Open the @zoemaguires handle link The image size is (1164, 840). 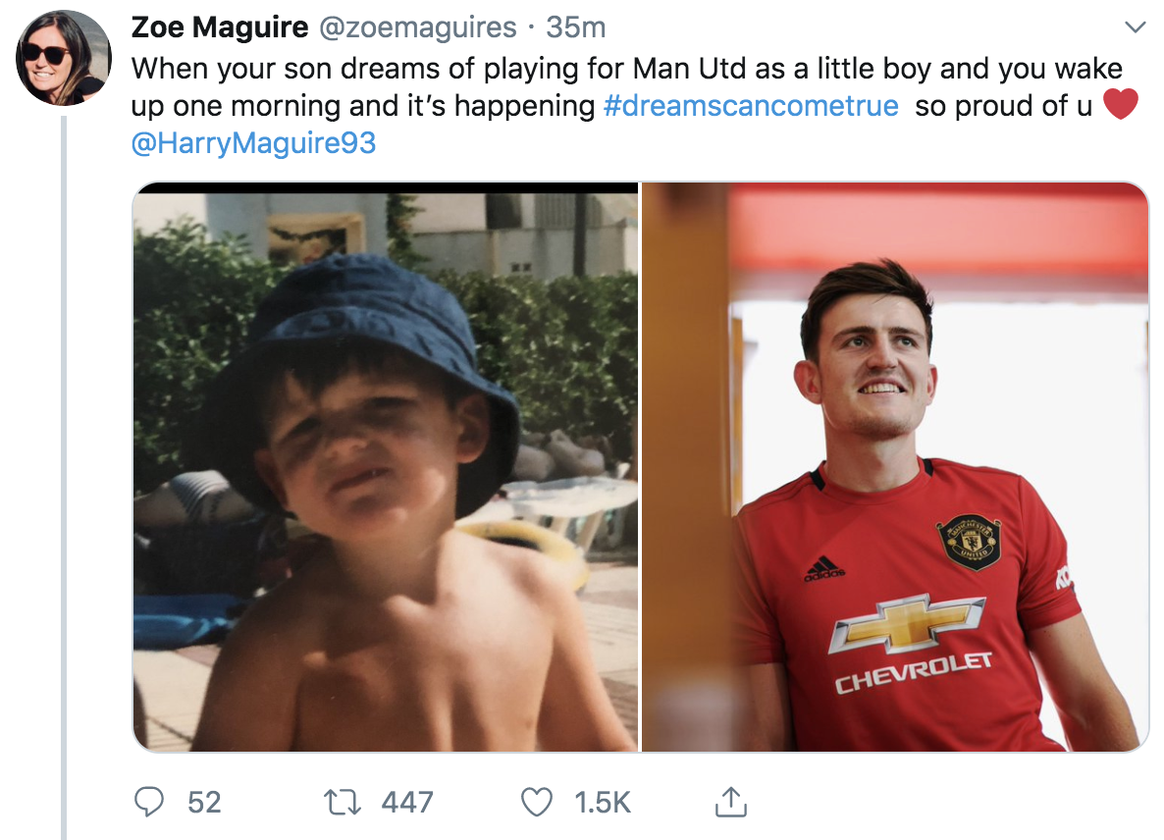[x=416, y=27]
